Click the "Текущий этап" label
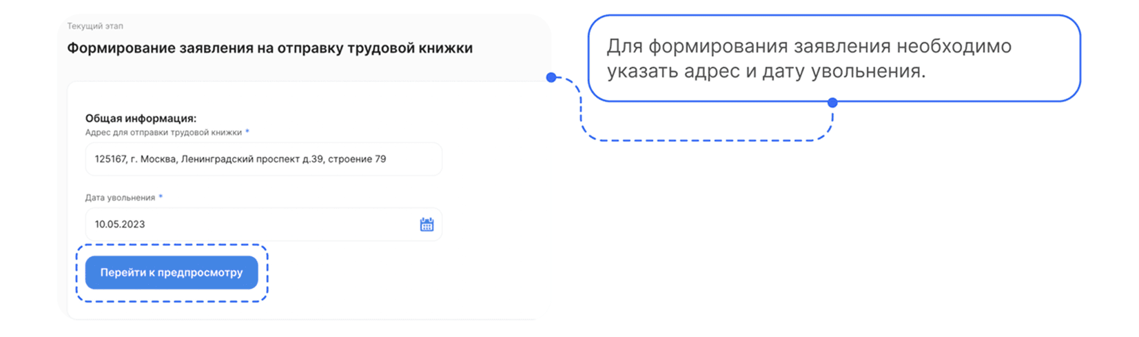The width and height of the screenshot is (1139, 337). pos(95,26)
